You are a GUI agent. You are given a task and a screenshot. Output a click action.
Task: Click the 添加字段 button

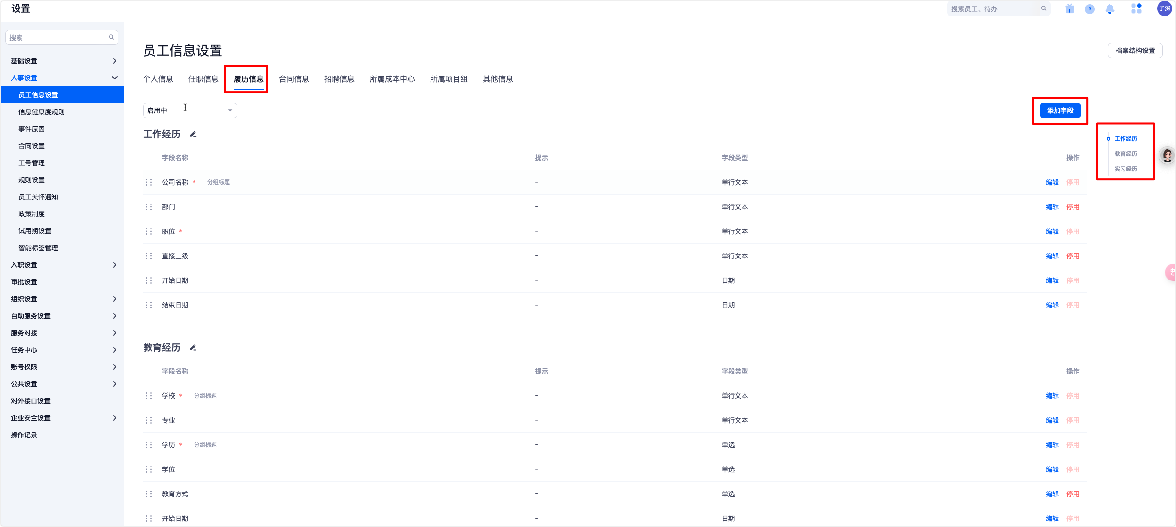point(1060,110)
